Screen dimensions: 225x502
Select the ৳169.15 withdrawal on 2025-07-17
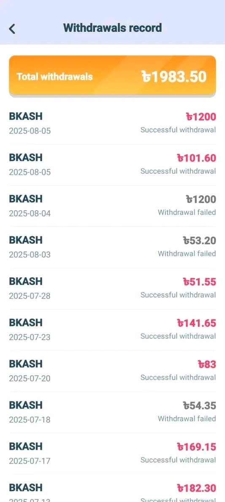[112, 454]
